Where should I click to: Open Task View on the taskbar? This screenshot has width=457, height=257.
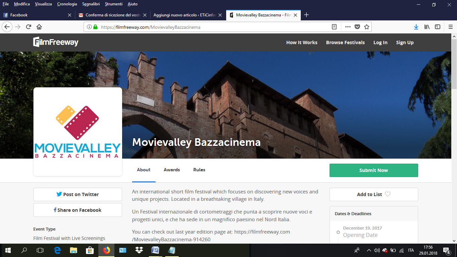[40, 250]
